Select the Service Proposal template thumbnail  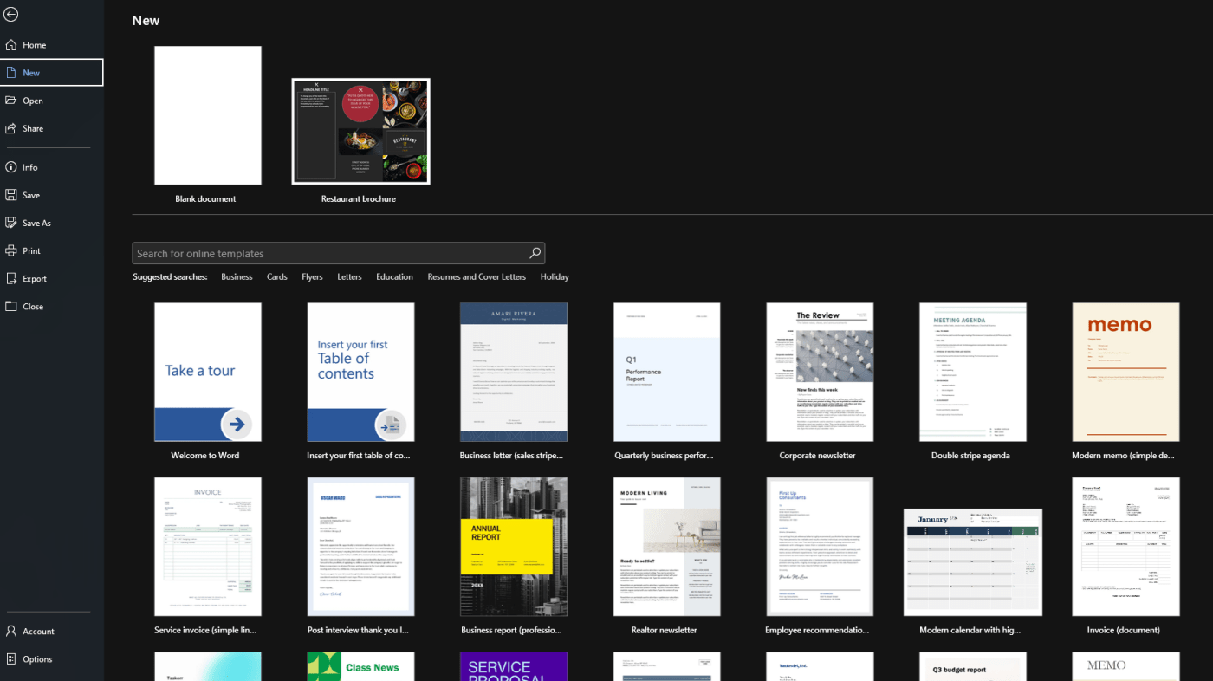click(514, 666)
